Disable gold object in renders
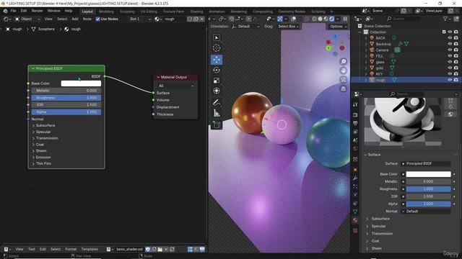Screen dimensions: 462x259 coord(456,68)
